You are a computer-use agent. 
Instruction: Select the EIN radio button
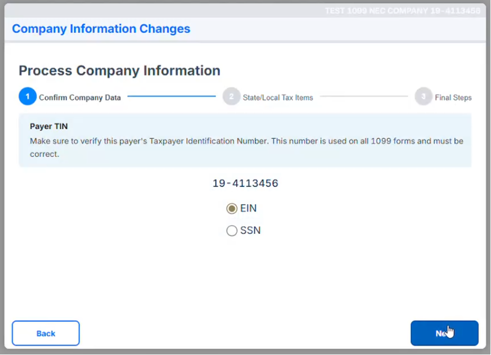[232, 208]
